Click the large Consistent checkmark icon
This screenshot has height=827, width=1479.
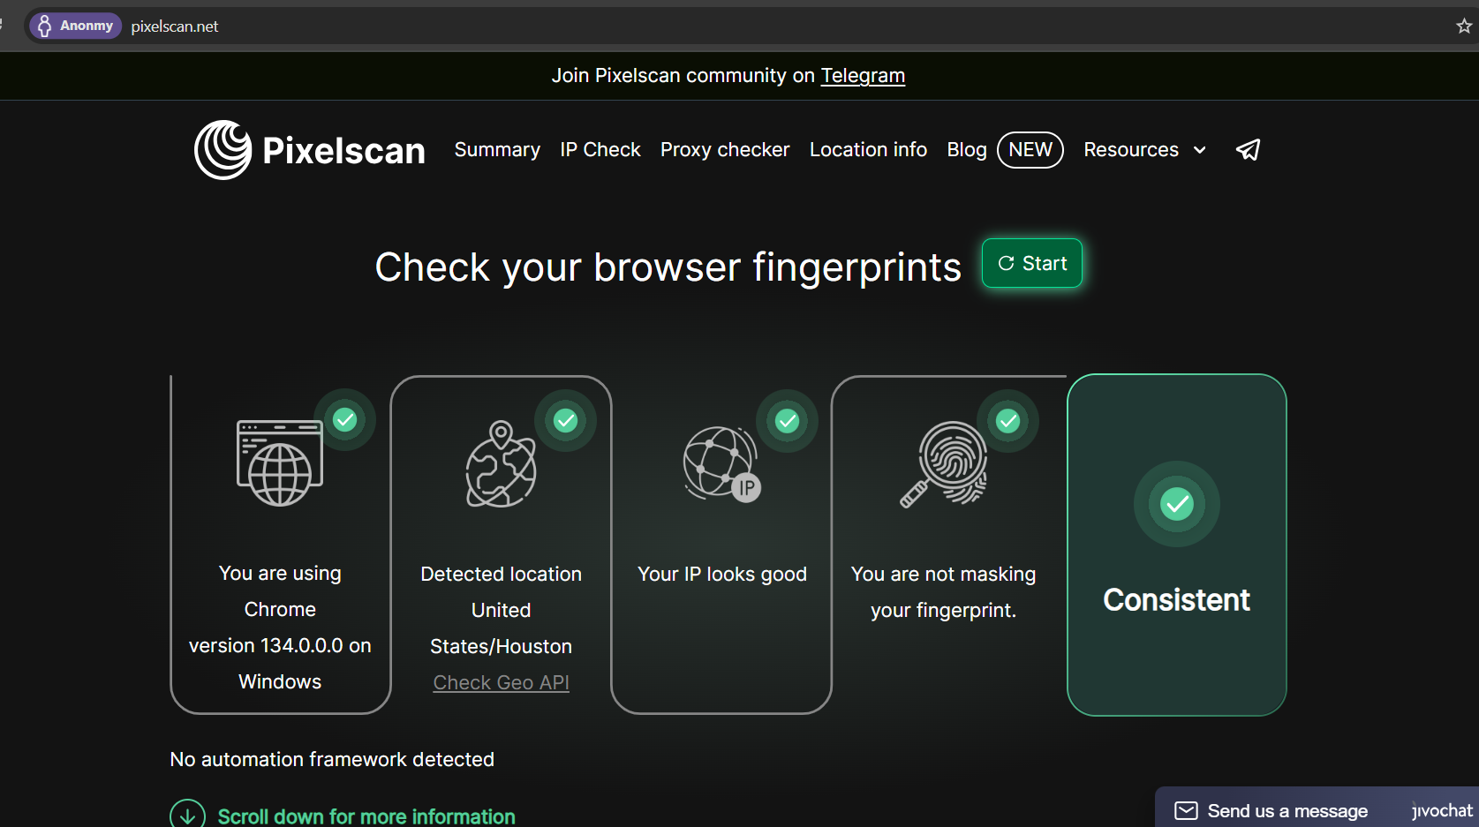click(x=1176, y=504)
